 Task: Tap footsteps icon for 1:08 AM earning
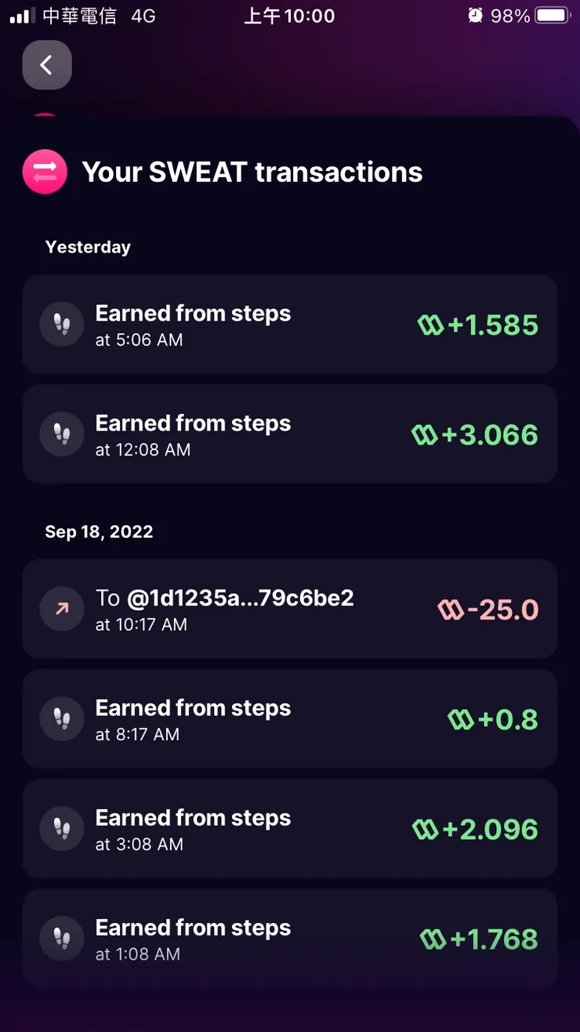[x=62, y=939]
